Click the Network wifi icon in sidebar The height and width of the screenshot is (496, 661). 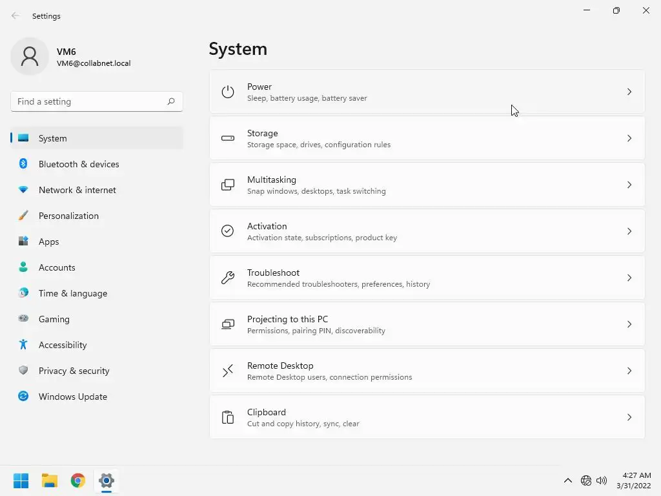coord(23,190)
